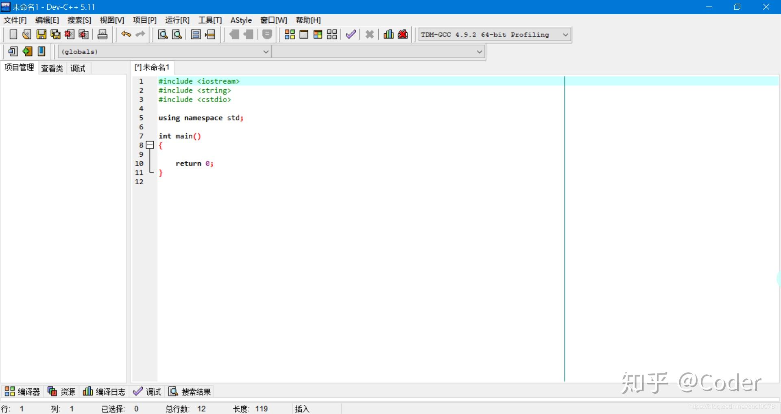The image size is (781, 414).
Task: Undo the last edit
Action: [x=126, y=34]
